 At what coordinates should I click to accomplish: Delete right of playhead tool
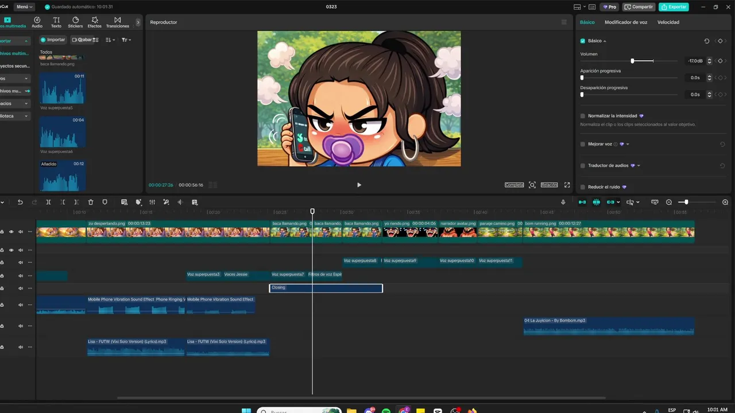(x=76, y=202)
